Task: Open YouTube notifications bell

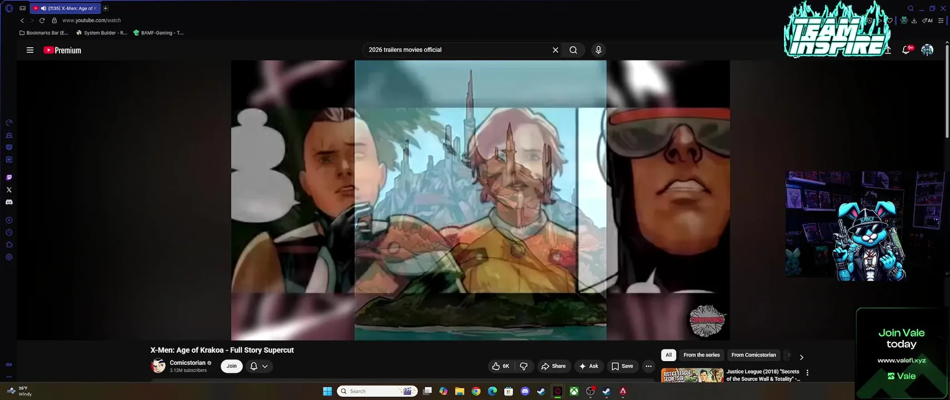Action: coord(907,50)
